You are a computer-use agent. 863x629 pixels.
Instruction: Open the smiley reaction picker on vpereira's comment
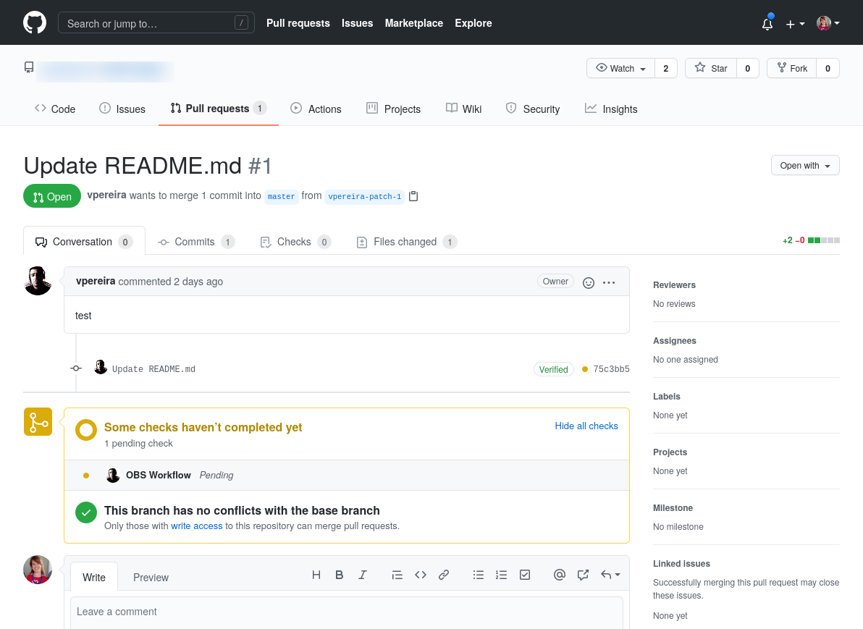[x=588, y=282]
